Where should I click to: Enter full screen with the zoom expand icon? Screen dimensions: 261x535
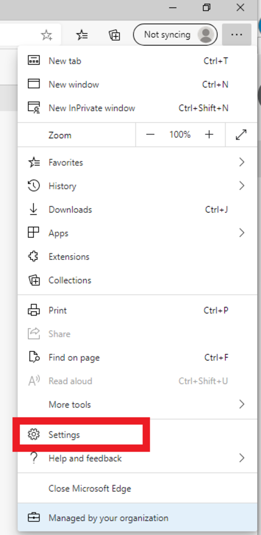click(x=241, y=135)
